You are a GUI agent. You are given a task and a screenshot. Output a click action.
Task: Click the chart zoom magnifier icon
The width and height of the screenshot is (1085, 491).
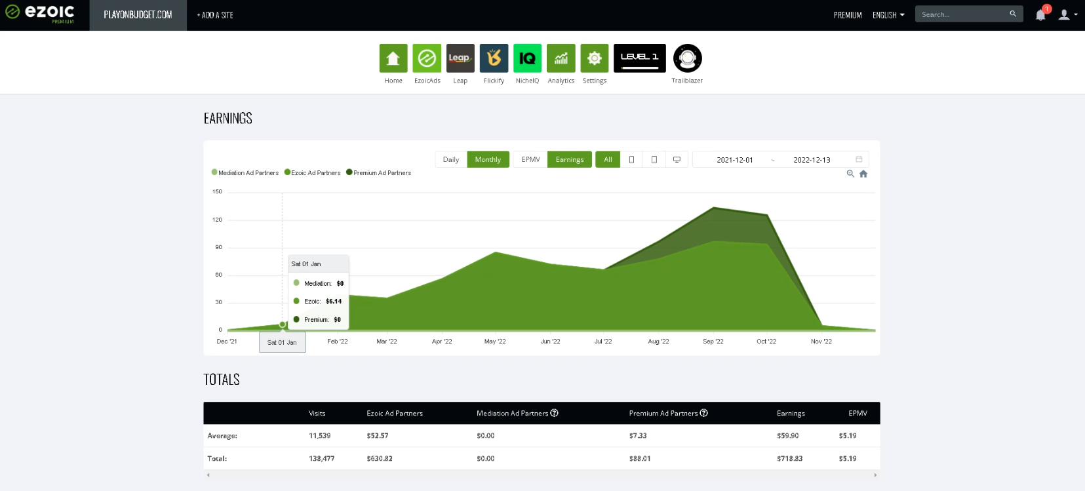click(x=850, y=174)
